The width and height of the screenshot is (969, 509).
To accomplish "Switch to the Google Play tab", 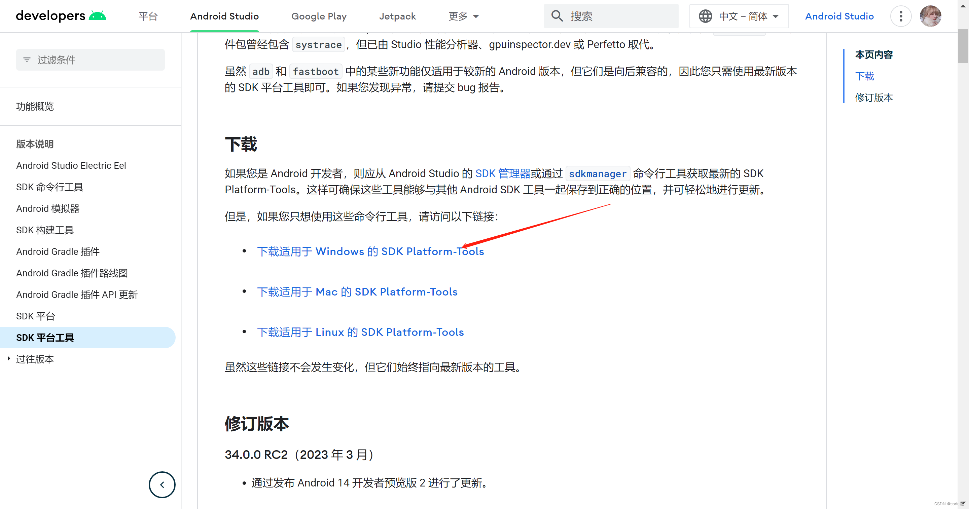I will (319, 16).
